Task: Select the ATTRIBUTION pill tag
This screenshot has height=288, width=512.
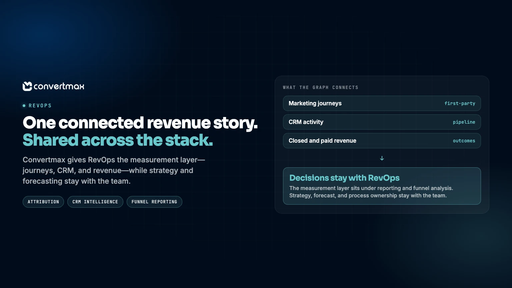Action: [43, 202]
